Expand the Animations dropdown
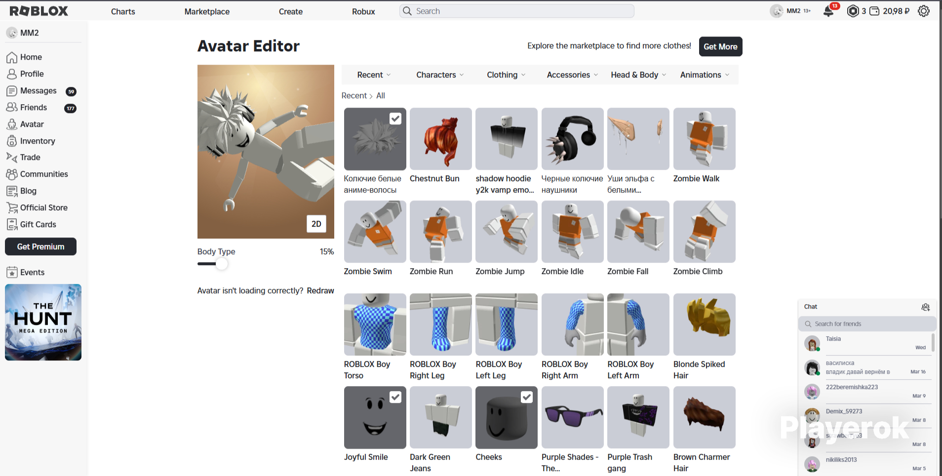The image size is (942, 476). click(705, 75)
